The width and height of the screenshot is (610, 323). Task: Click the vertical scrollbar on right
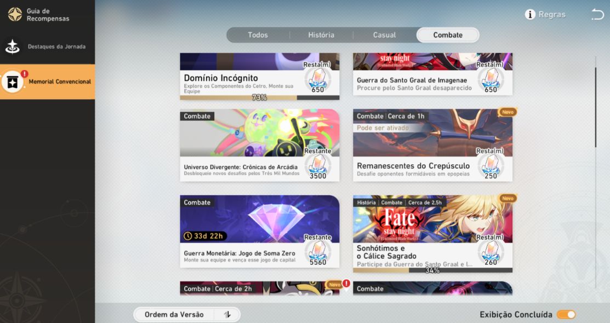point(595,107)
